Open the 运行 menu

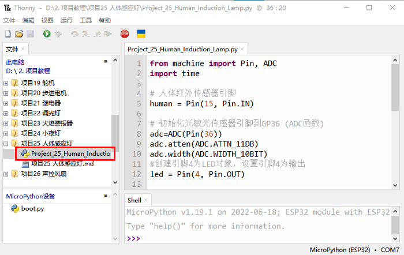(x=66, y=20)
